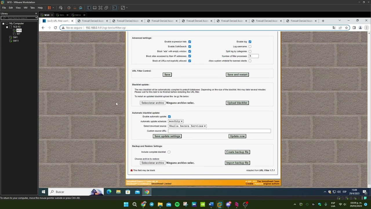Toggle the library sidebar view icon
Screen dimensions: 371x209
tap(89, 8)
